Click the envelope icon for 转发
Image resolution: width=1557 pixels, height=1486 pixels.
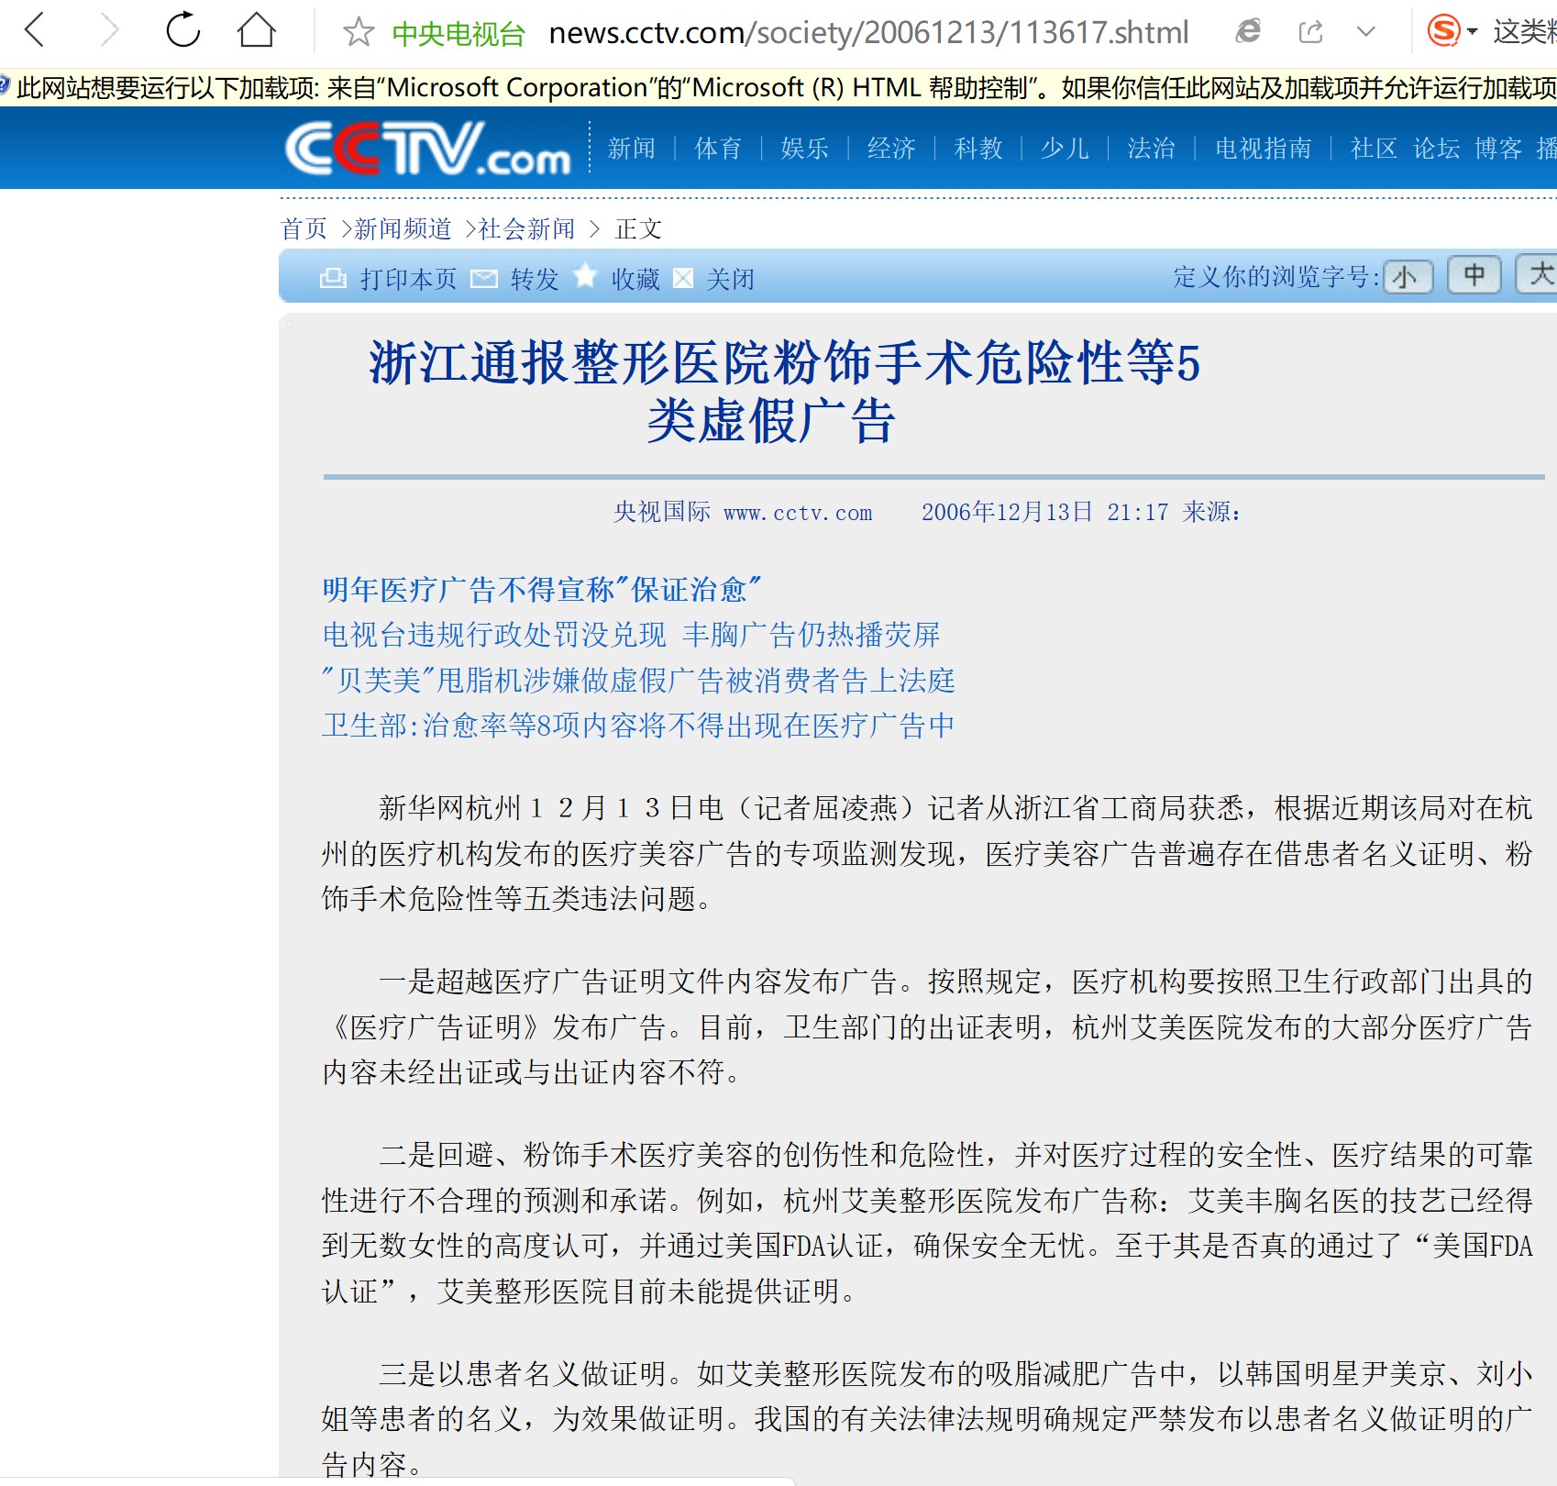484,278
